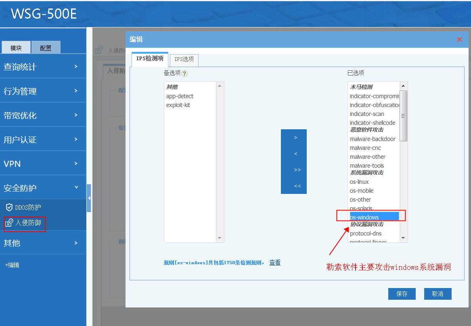The image size is (471, 326).
Task: Expand the 行为管理 menu section
Action: [x=43, y=91]
